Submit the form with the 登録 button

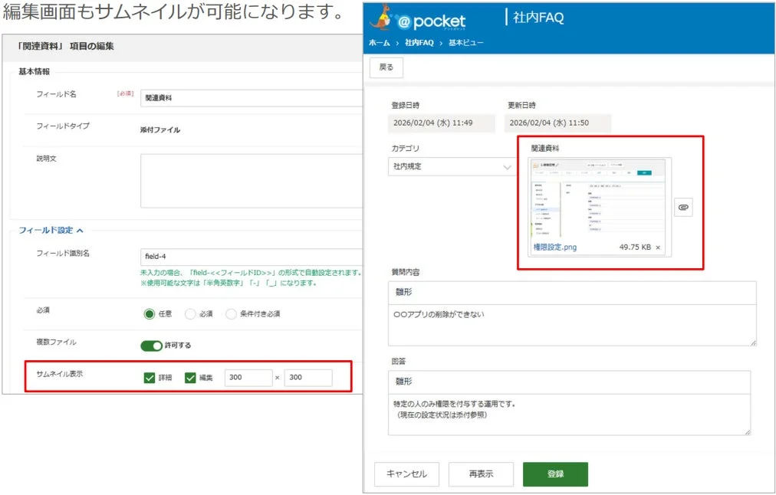coord(555,474)
